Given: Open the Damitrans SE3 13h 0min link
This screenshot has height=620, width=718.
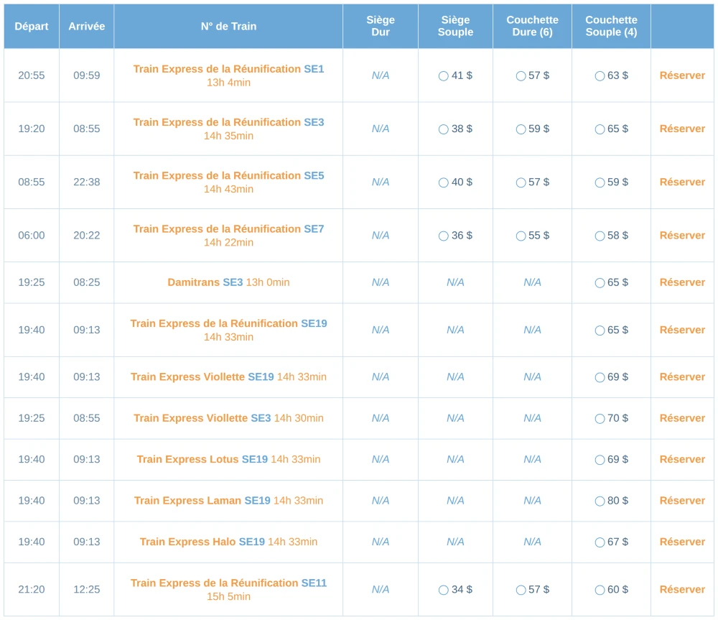Looking at the screenshot, I should 228,282.
